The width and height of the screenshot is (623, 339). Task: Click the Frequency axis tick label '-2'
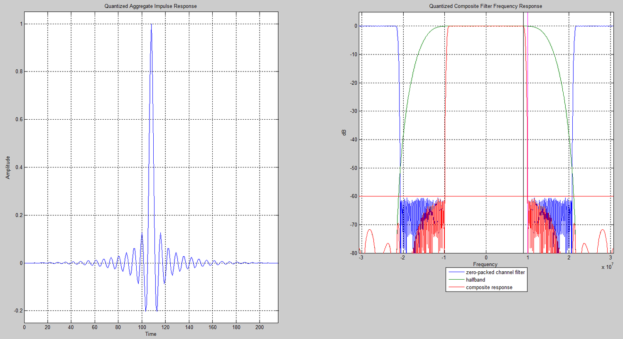tap(402, 258)
